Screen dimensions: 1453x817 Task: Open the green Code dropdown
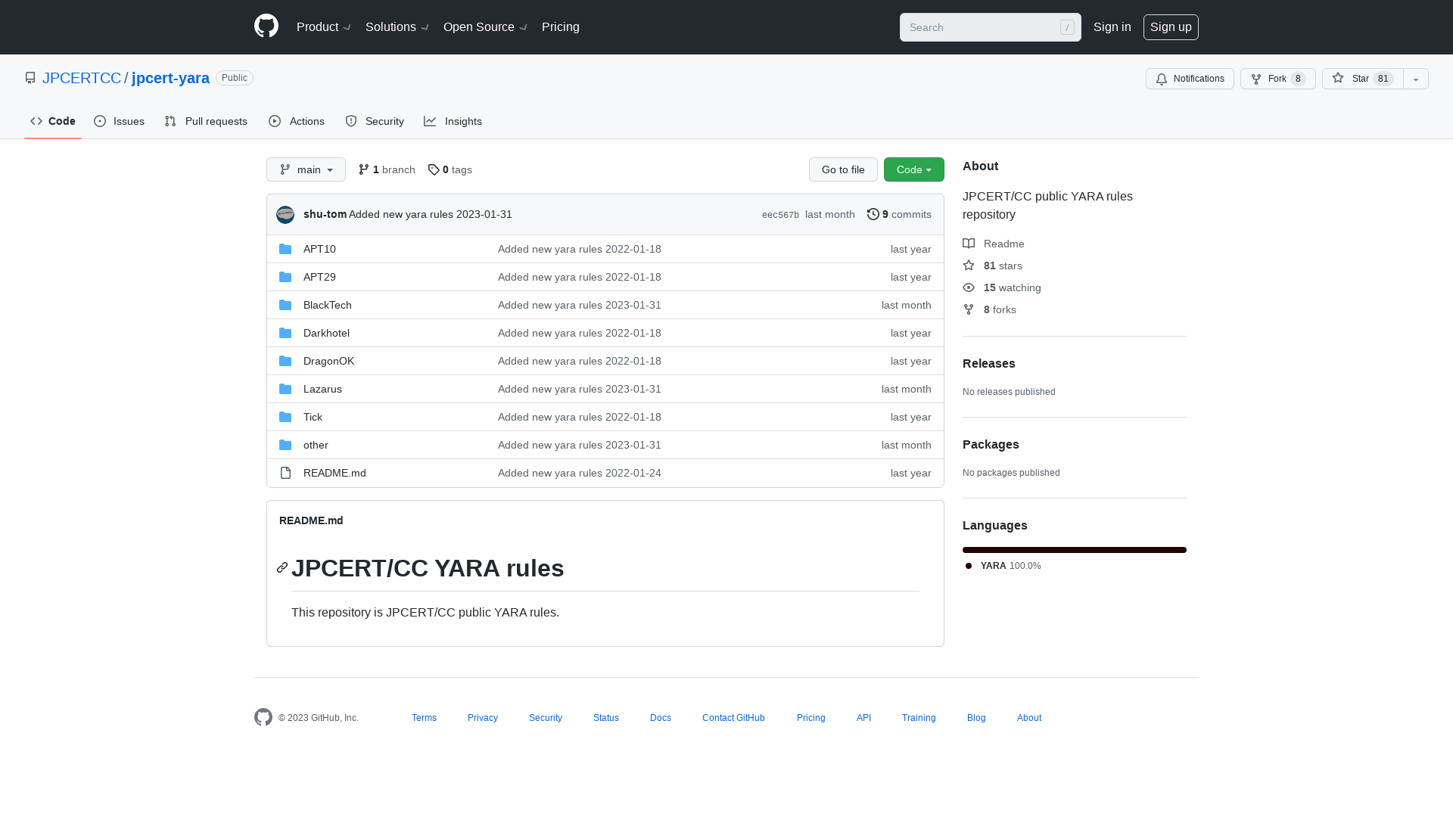(x=913, y=169)
